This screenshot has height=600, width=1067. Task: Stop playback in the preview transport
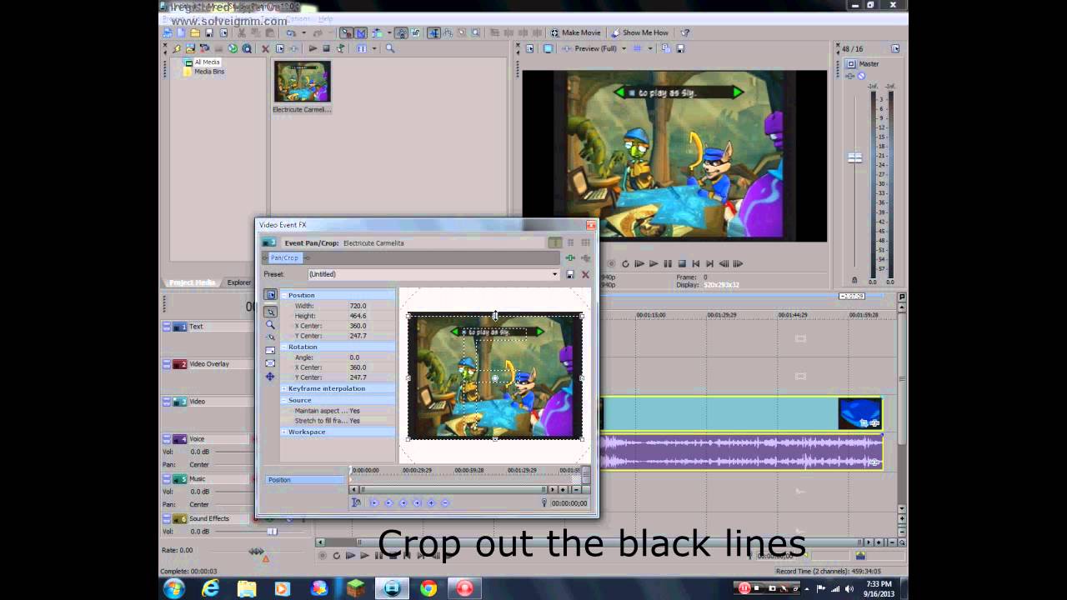pos(682,264)
